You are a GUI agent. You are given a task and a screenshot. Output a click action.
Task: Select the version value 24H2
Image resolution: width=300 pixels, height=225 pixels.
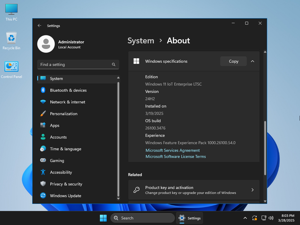(150, 99)
